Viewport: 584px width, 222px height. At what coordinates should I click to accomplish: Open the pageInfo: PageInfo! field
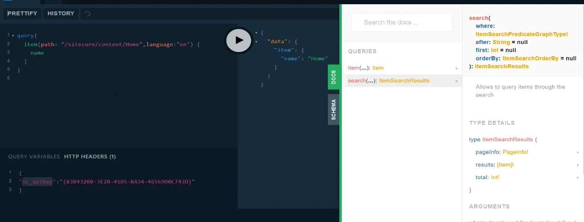(502, 152)
